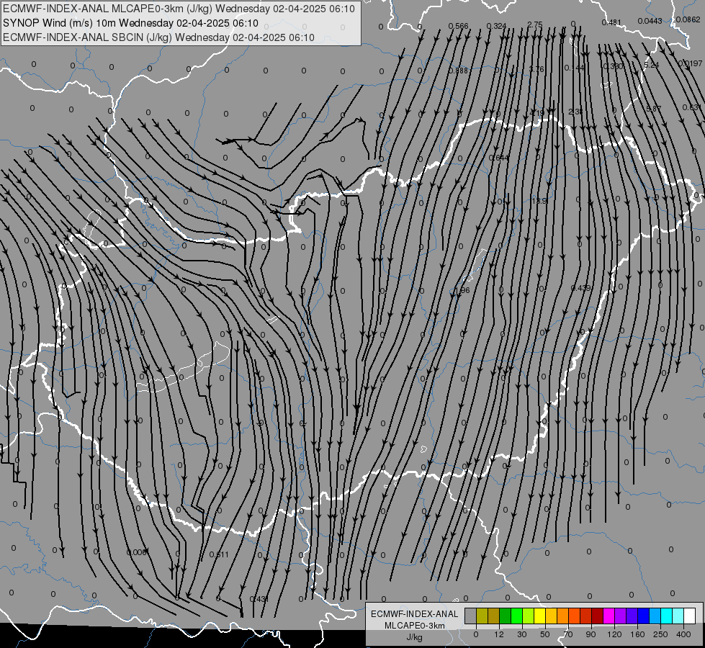Click the legend scale label 90
Image resolution: width=705 pixels, height=648 pixels.
[591, 634]
